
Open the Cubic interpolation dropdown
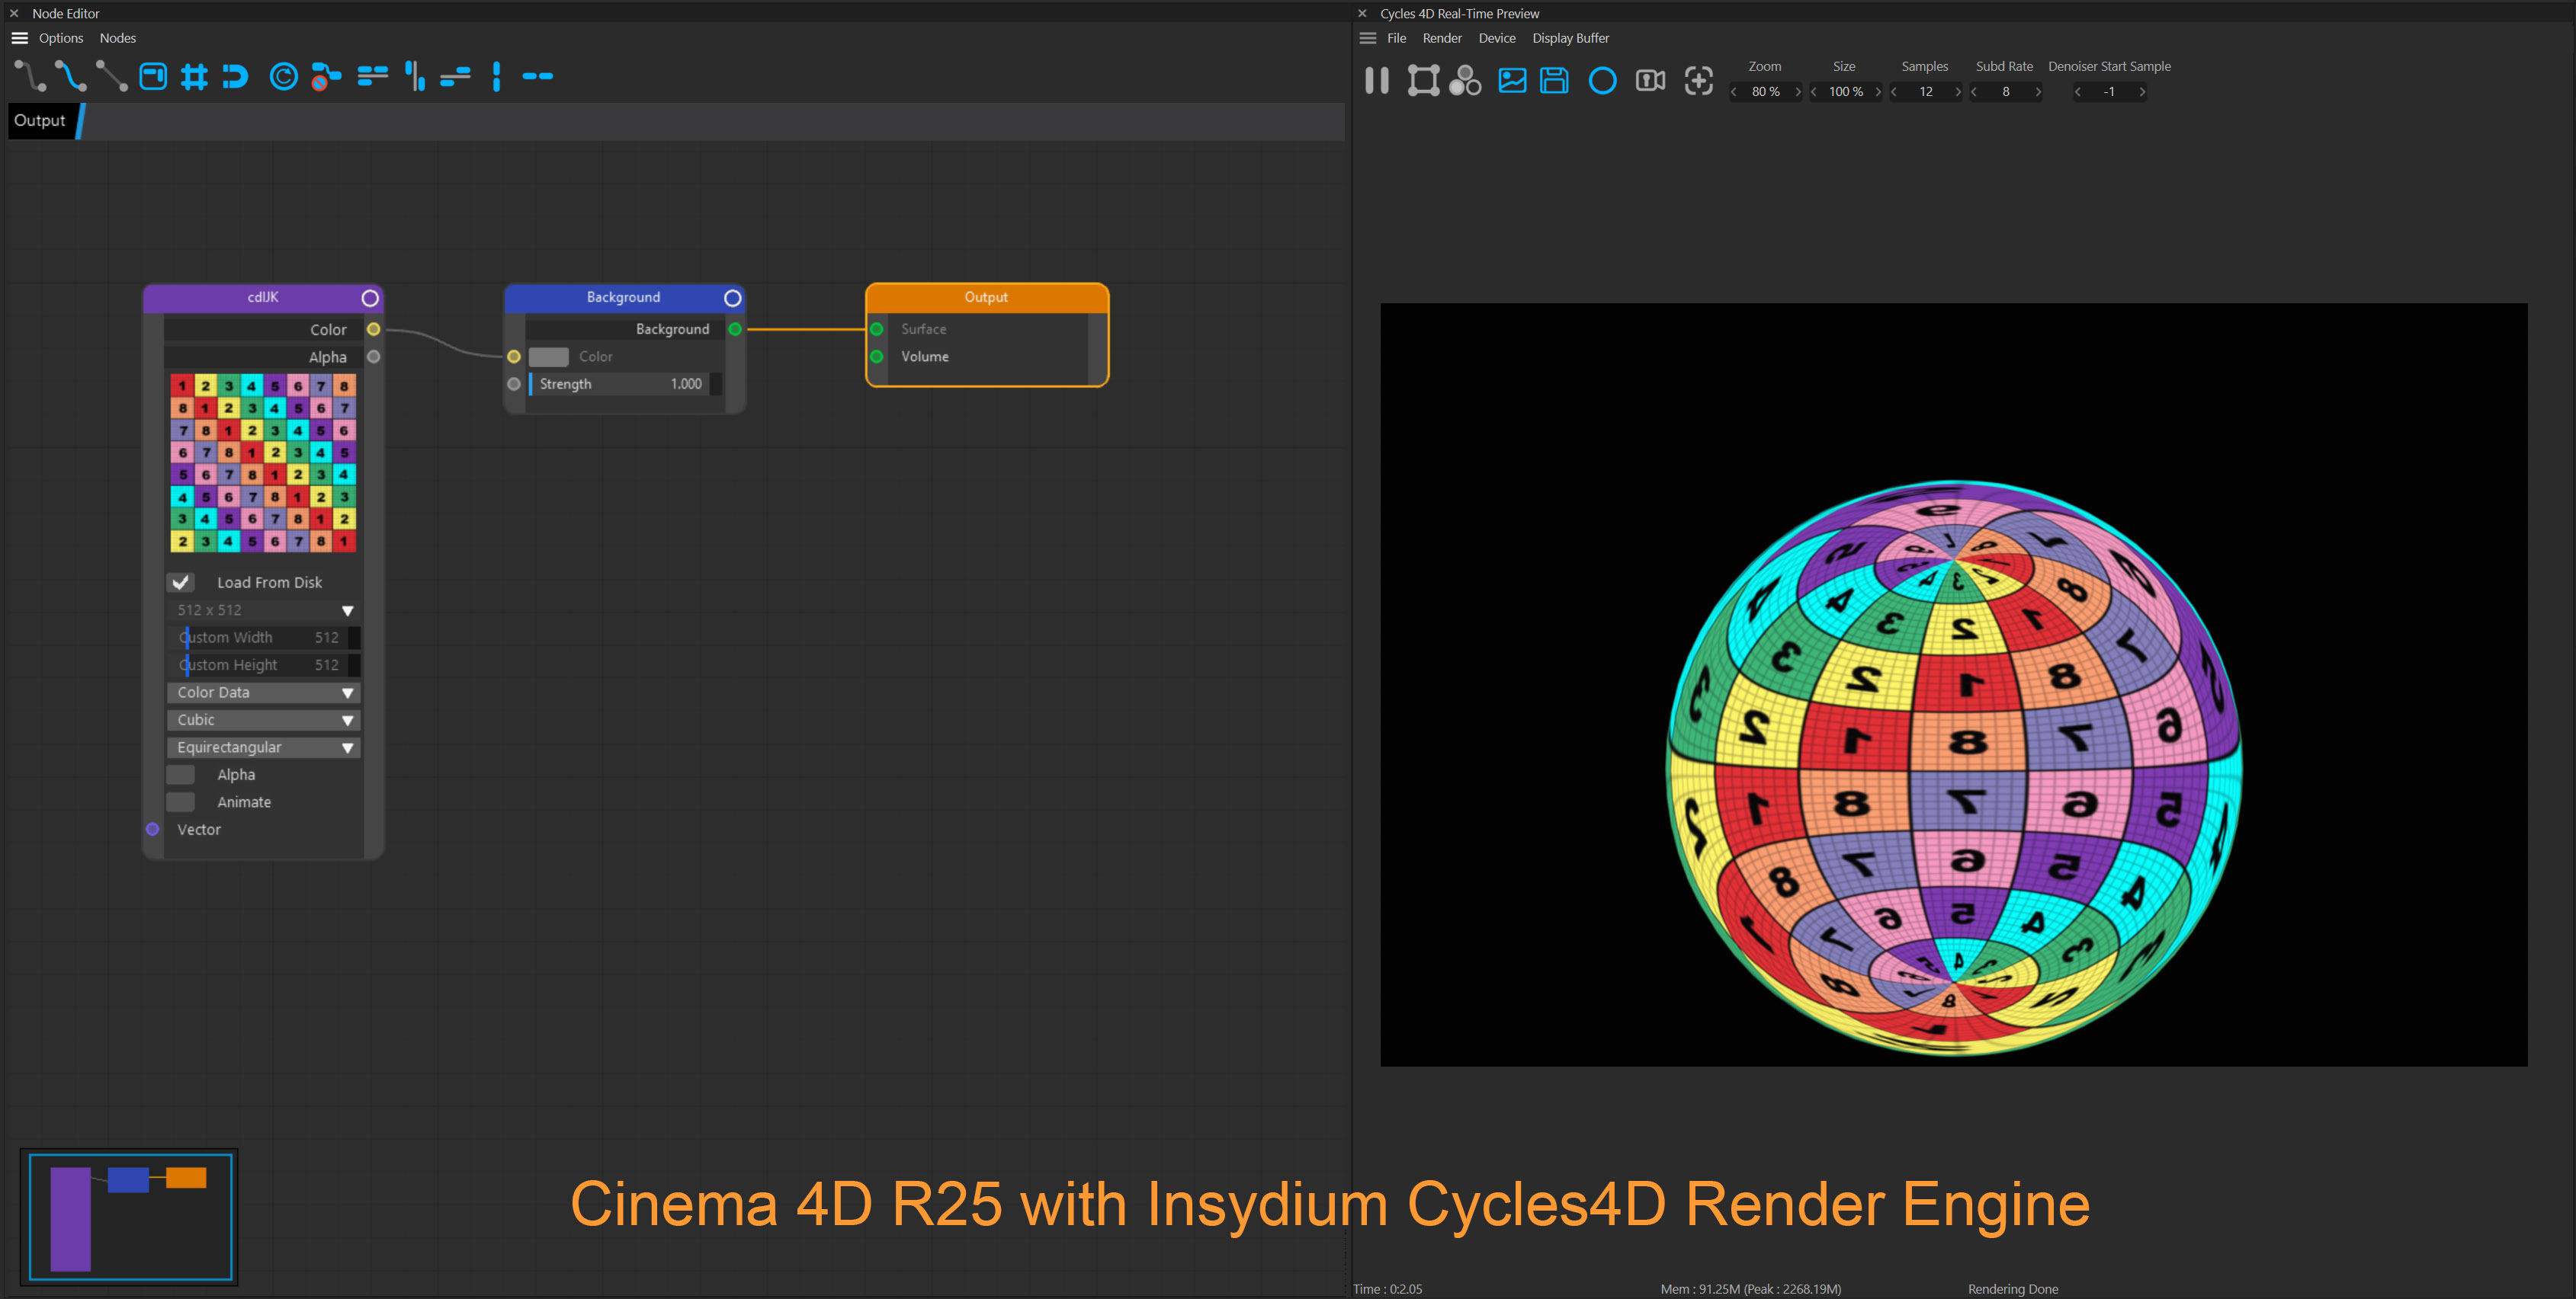point(263,719)
